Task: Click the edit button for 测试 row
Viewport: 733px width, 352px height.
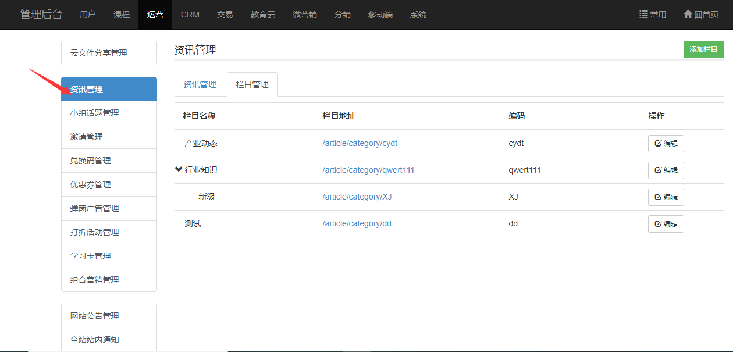Action: tap(666, 224)
